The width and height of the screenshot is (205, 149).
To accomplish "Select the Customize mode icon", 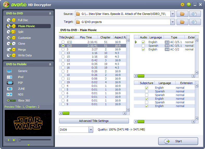I will point(11,38).
